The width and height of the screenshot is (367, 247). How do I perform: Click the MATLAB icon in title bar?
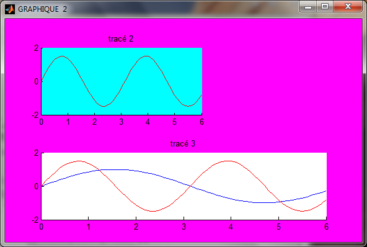pyautogui.click(x=10, y=9)
